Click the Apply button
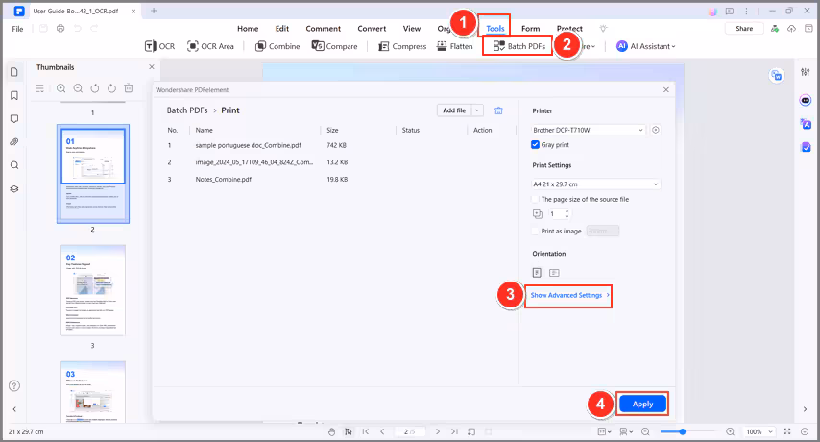Viewport: 820px width, 442px height. point(642,405)
